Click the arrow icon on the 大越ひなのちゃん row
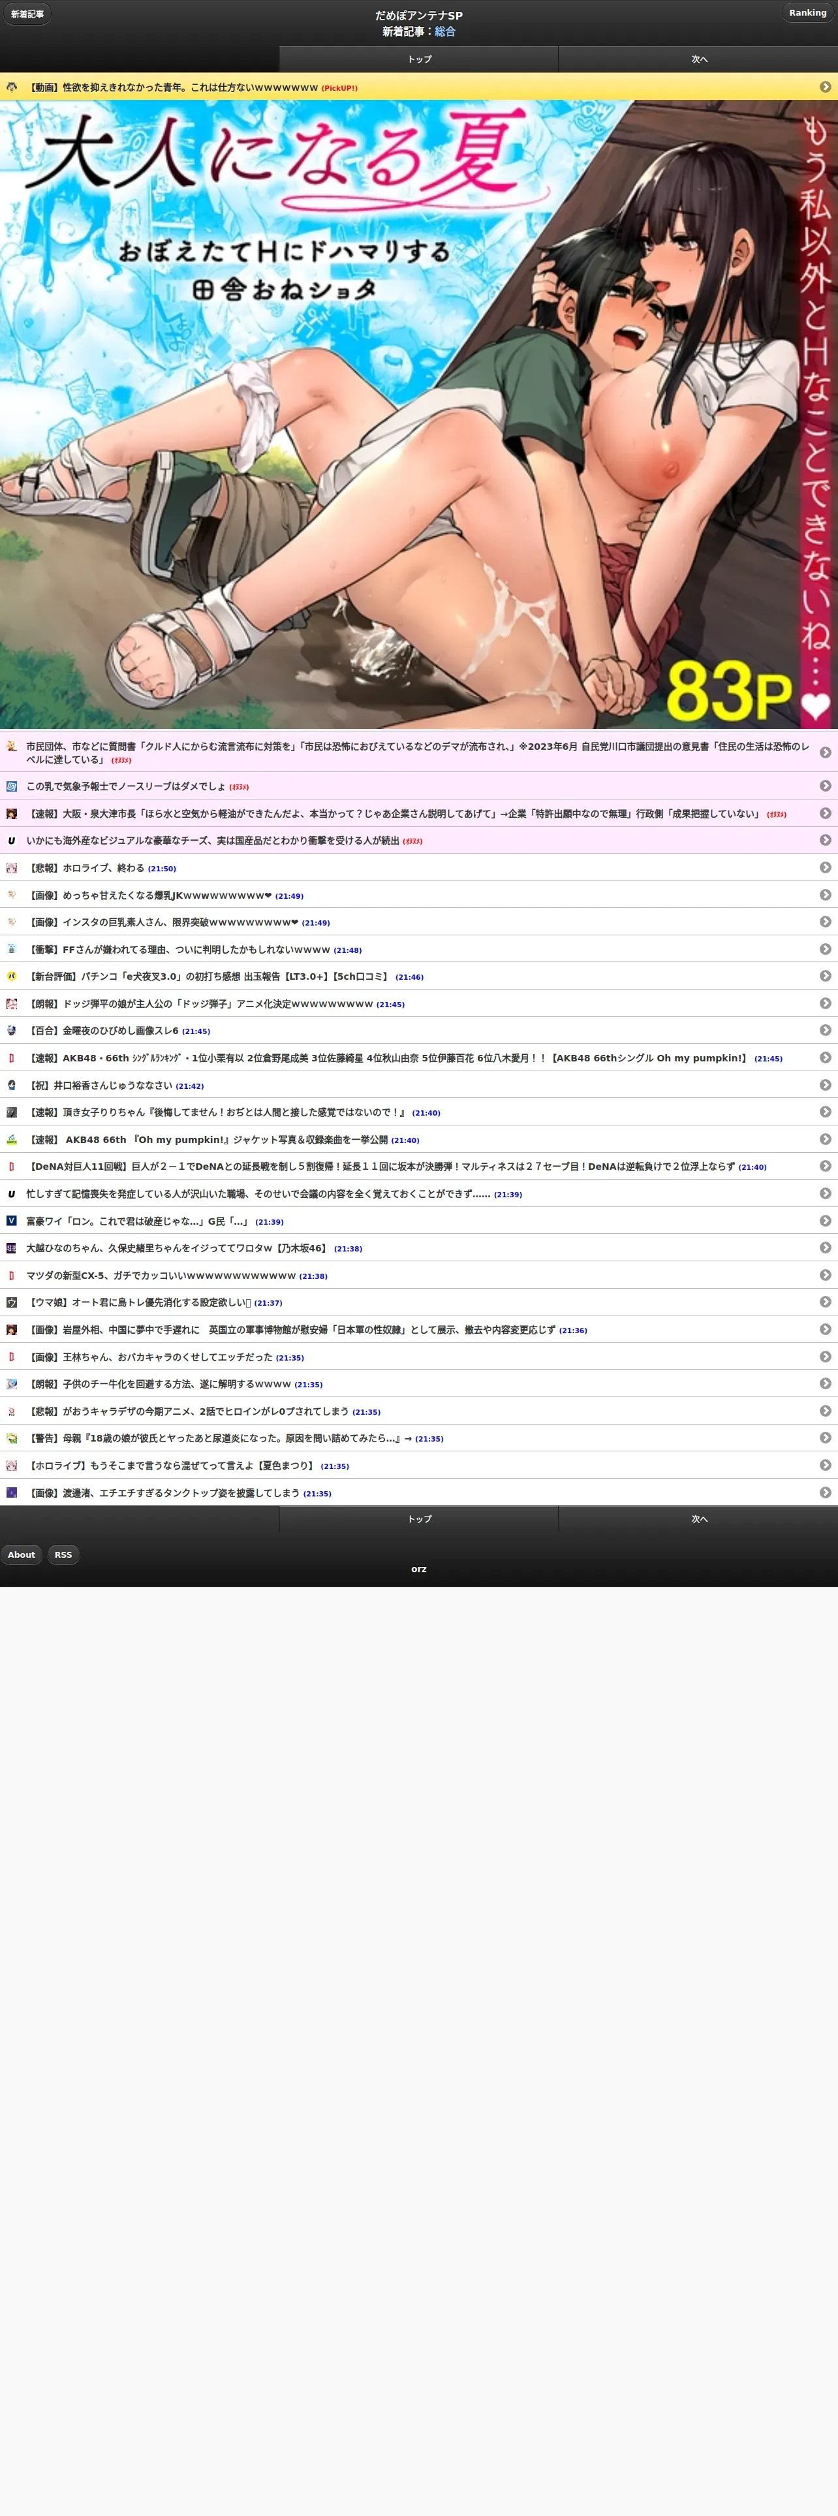This screenshot has width=838, height=2516. coord(826,1248)
